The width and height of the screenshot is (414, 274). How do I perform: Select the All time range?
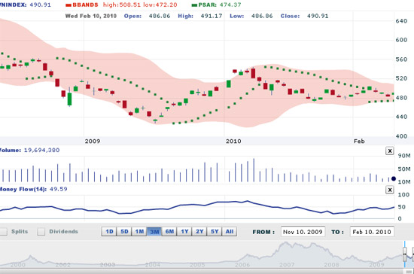point(230,232)
